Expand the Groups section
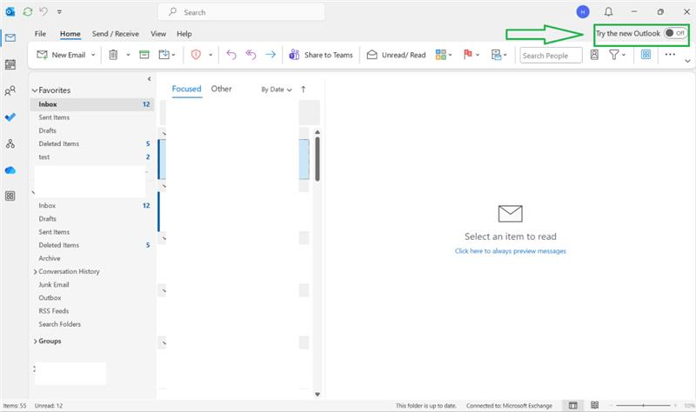This screenshot has width=696, height=412. (x=35, y=342)
